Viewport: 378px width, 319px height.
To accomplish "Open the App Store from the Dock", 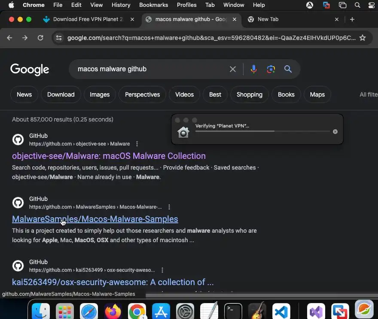I will tap(161, 311).
